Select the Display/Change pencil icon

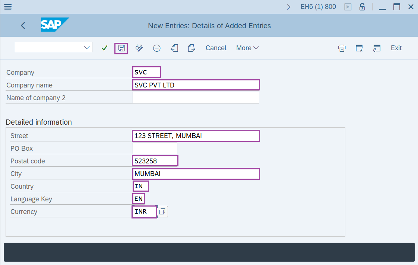point(139,48)
